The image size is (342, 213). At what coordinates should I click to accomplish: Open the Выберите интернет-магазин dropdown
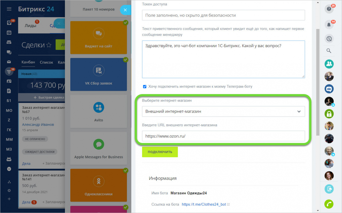223,111
